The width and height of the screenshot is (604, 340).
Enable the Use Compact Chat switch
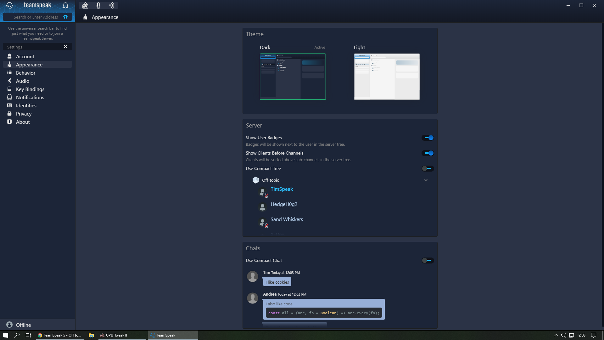[x=428, y=260]
